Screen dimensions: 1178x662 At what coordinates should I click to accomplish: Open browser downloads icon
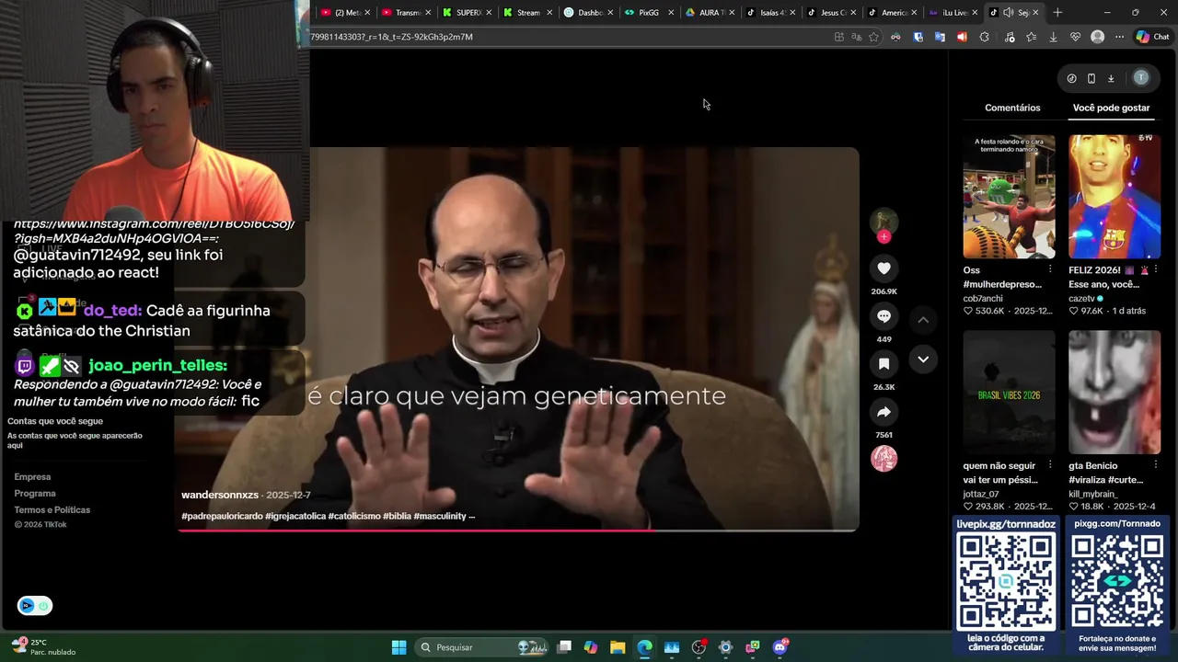point(1053,37)
